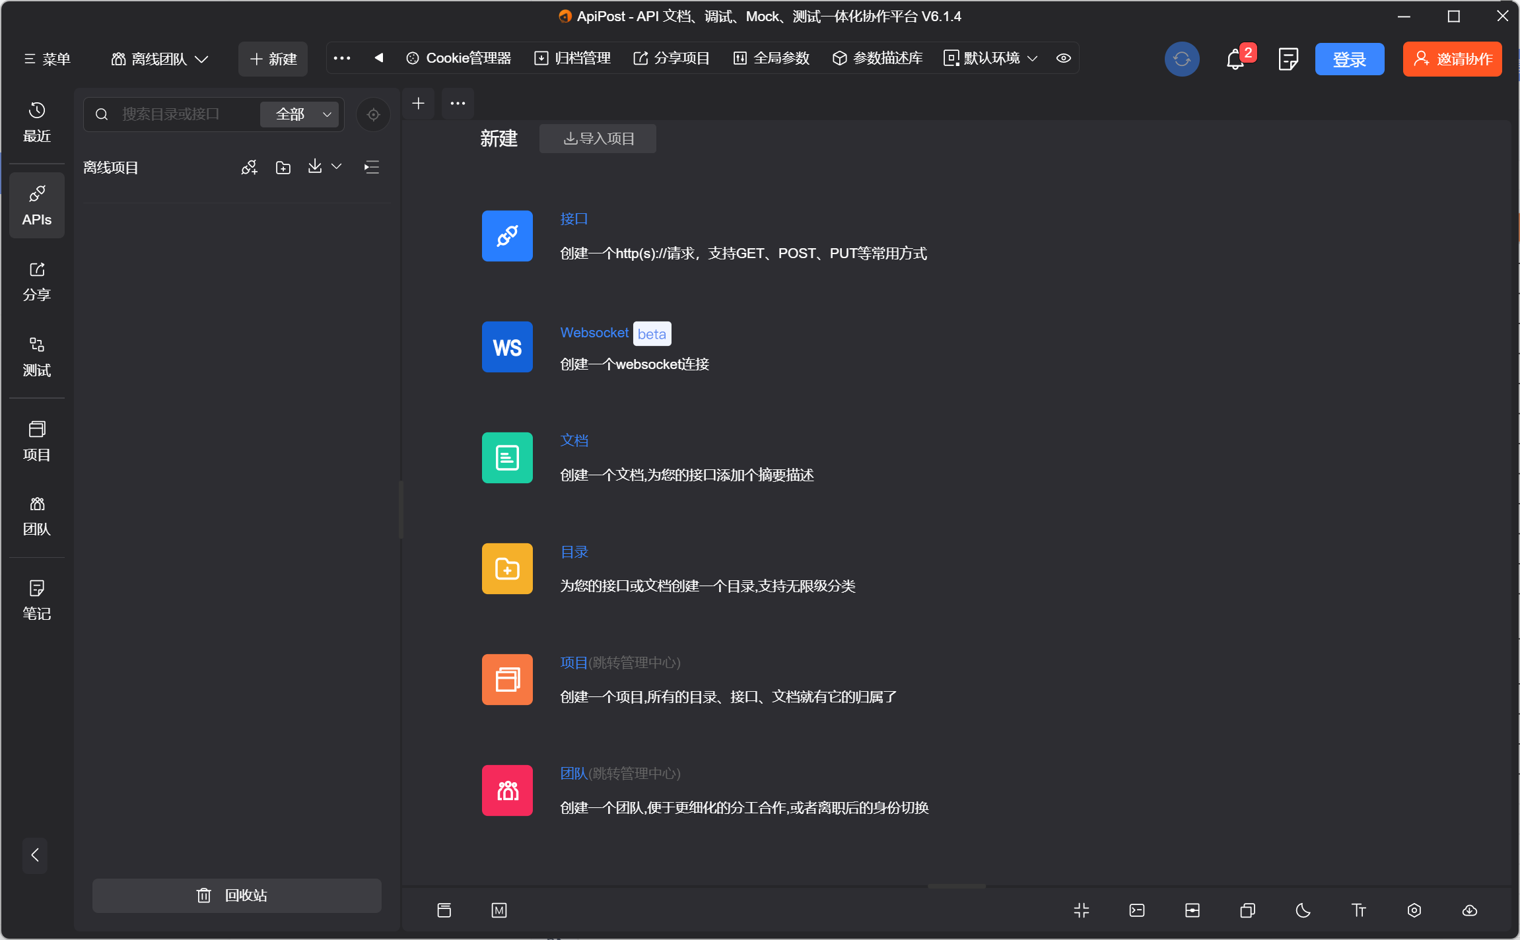Click the yellow 目录 folder icon

[507, 568]
